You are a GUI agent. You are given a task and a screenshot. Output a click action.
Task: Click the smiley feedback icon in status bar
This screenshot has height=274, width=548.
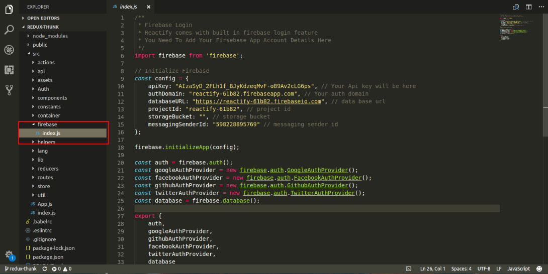(539, 269)
